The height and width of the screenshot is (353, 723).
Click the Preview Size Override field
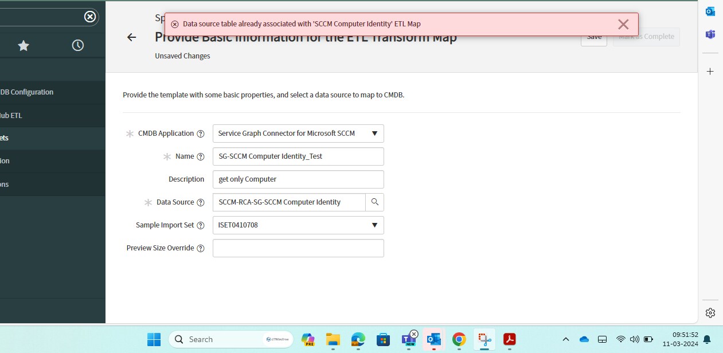(298, 248)
